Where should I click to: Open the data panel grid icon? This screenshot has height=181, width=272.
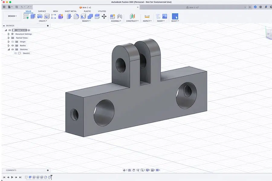pyautogui.click(x=4, y=7)
